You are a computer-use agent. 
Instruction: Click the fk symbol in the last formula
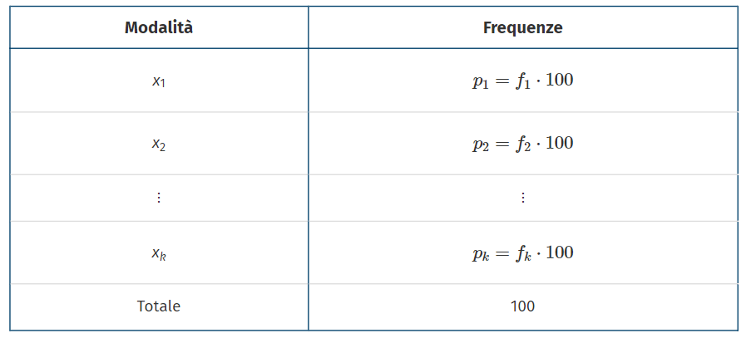coord(523,252)
